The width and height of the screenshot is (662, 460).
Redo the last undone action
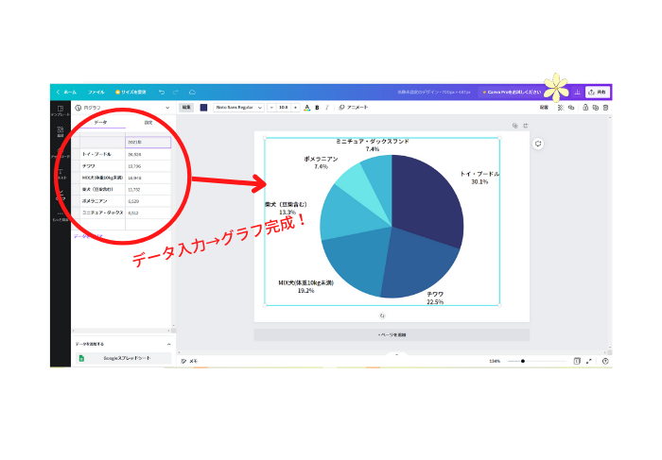pos(175,92)
